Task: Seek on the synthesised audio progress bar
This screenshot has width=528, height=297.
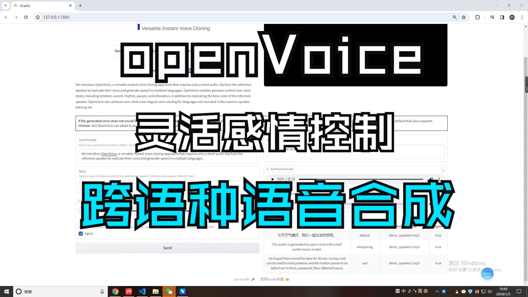Action: coord(361,179)
